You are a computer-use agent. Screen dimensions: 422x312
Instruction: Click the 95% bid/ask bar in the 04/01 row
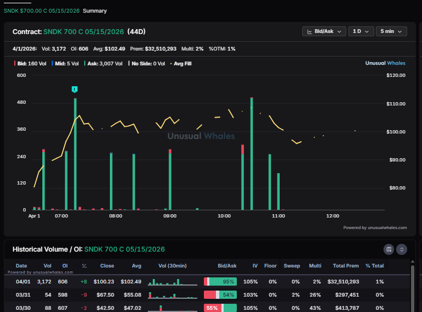[x=220, y=282]
